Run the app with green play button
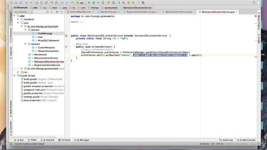The image size is (267, 150). coord(89,2)
